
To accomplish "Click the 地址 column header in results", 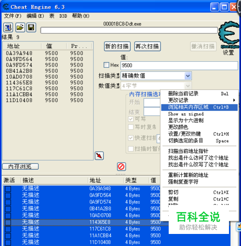I will tap(22, 46).
